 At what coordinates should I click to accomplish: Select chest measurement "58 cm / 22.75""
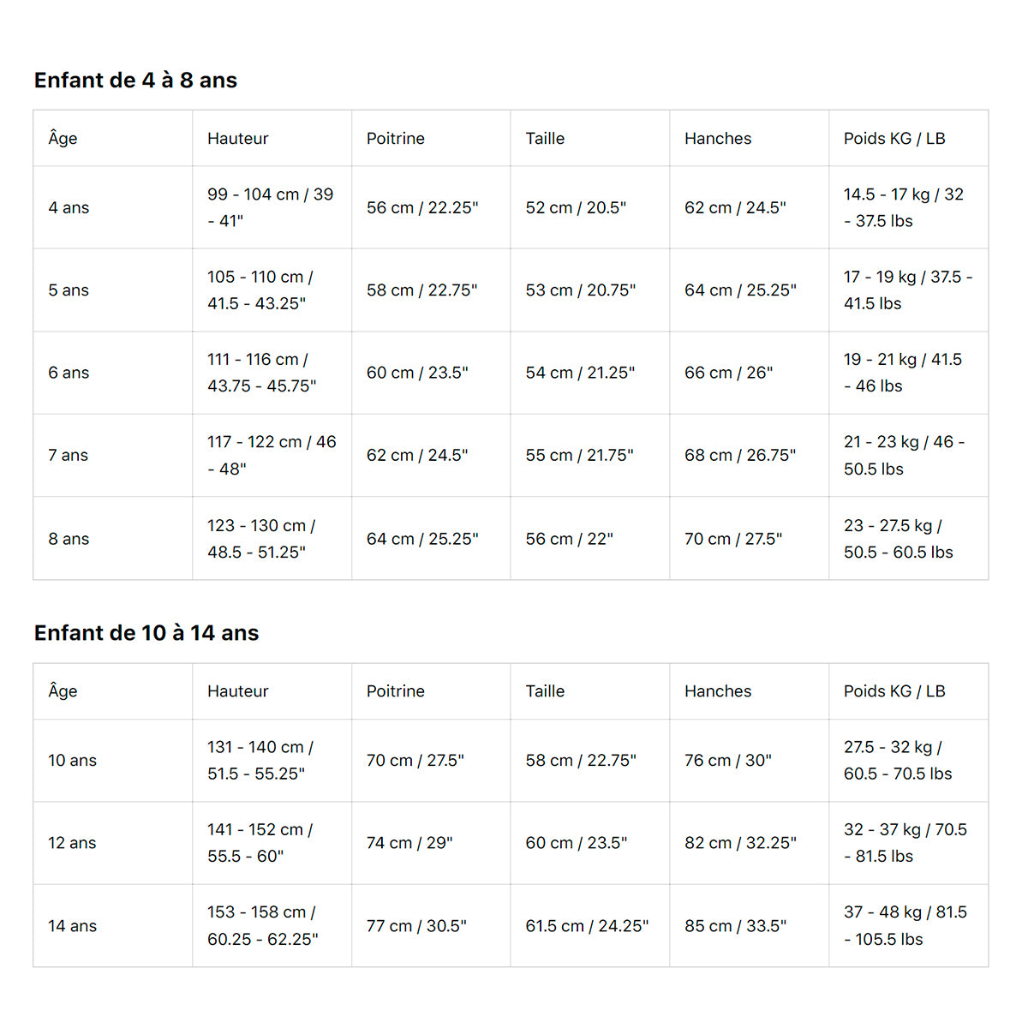point(421,290)
